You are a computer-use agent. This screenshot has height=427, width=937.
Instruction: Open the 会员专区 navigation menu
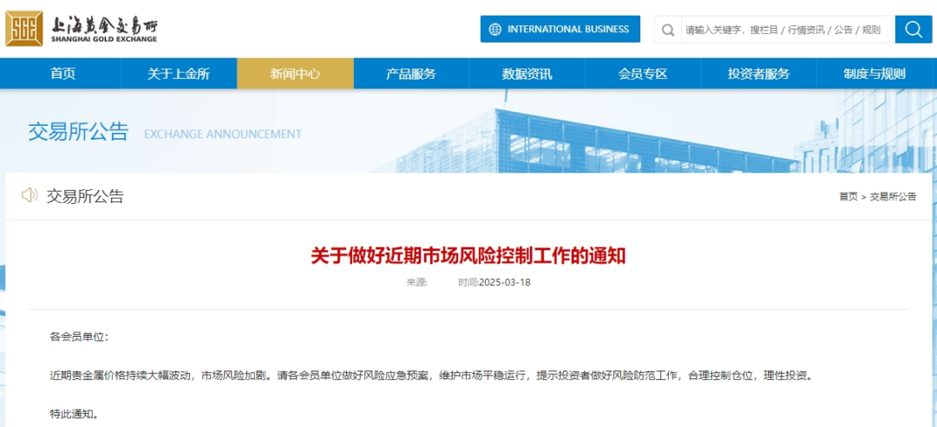click(643, 74)
